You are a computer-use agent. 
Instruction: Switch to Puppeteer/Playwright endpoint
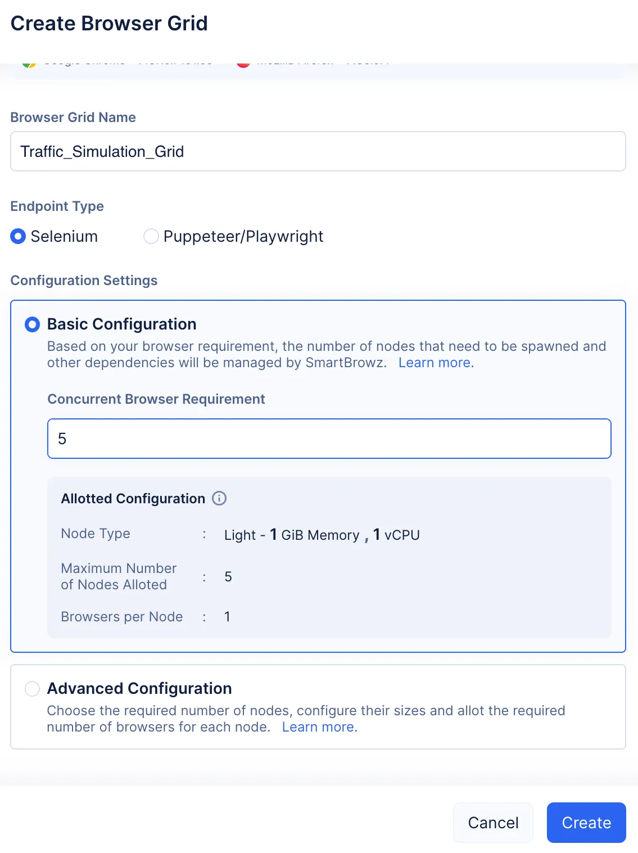[x=151, y=236]
